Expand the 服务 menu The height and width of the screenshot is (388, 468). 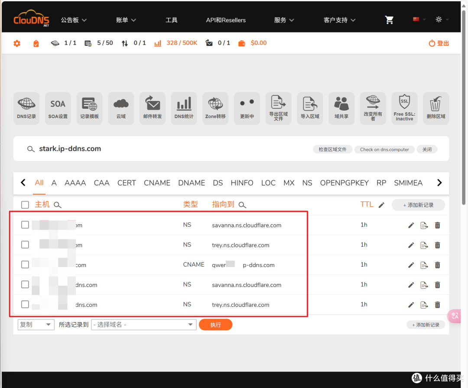click(284, 20)
